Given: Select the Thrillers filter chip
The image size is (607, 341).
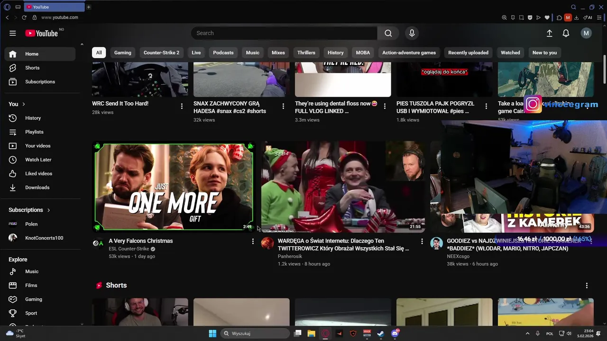Looking at the screenshot, I should coord(306,53).
